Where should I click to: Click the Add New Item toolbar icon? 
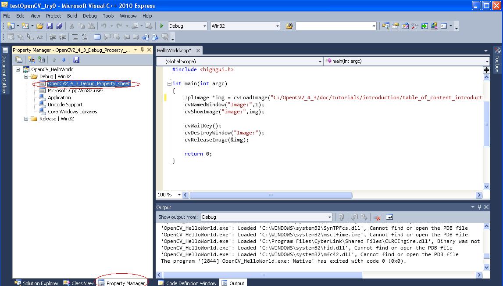[x=25, y=26]
